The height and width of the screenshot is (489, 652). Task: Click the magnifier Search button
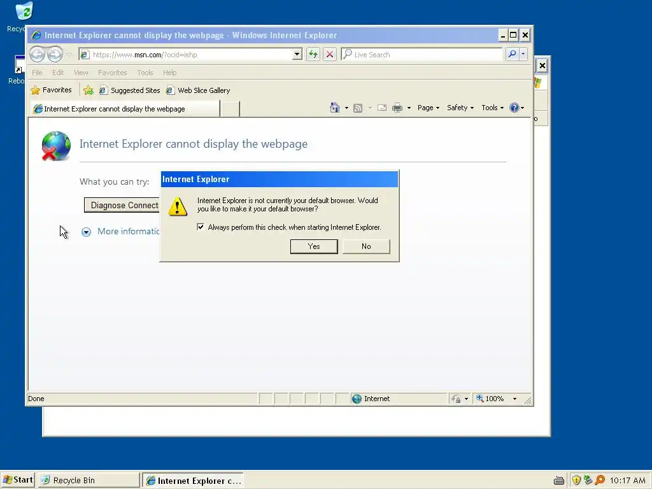pos(513,55)
